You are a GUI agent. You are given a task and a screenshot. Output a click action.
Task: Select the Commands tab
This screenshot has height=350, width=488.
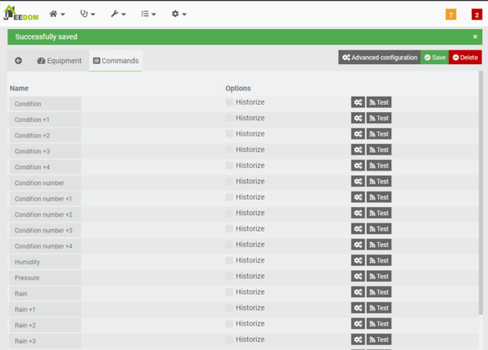click(x=115, y=61)
